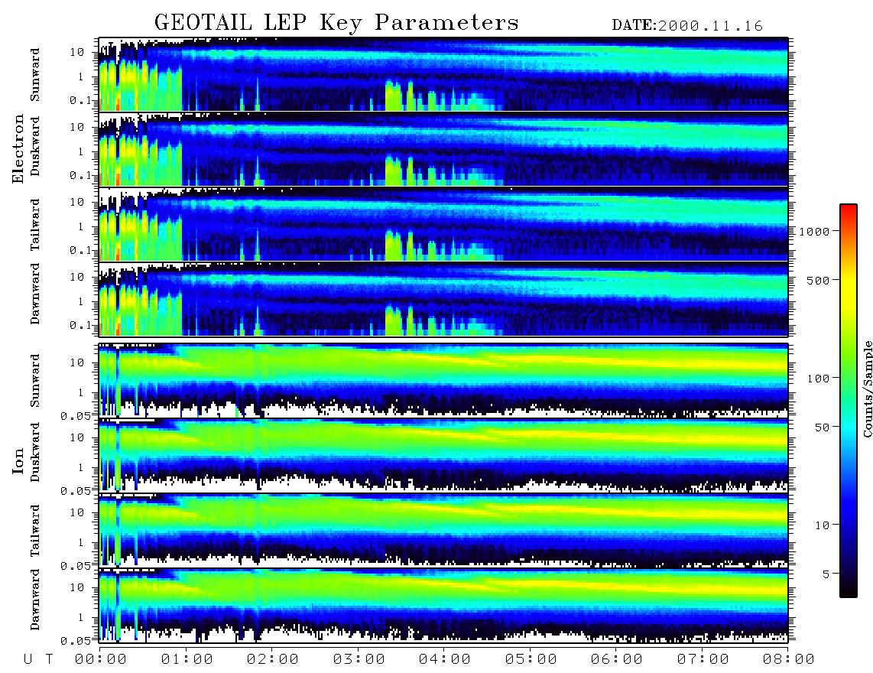Select the 03:00 time tick label

click(359, 659)
